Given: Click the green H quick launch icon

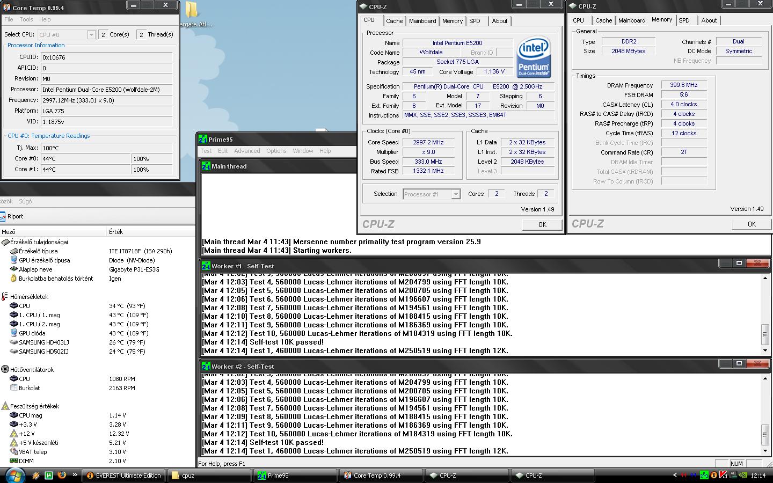Looking at the screenshot, I should tap(48, 475).
